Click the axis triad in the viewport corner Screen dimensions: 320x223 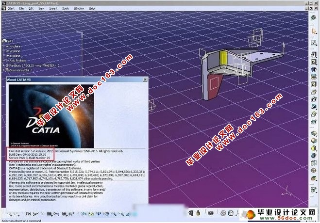(x=286, y=191)
